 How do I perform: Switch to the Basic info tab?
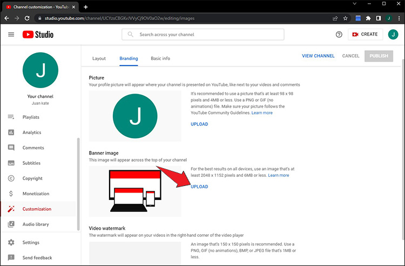point(160,58)
